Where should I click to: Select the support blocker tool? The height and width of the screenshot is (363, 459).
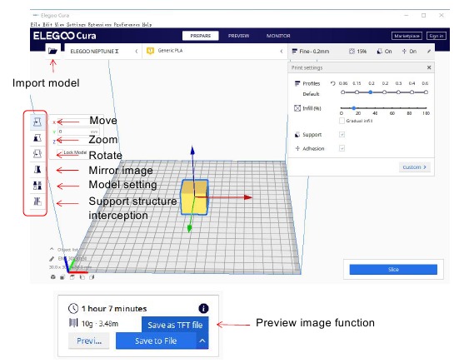pyautogui.click(x=37, y=201)
